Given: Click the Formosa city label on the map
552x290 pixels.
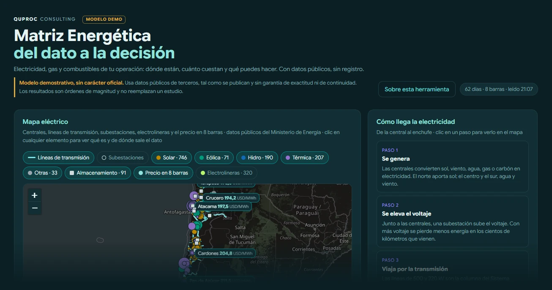Looking at the screenshot, I should (x=310, y=235).
